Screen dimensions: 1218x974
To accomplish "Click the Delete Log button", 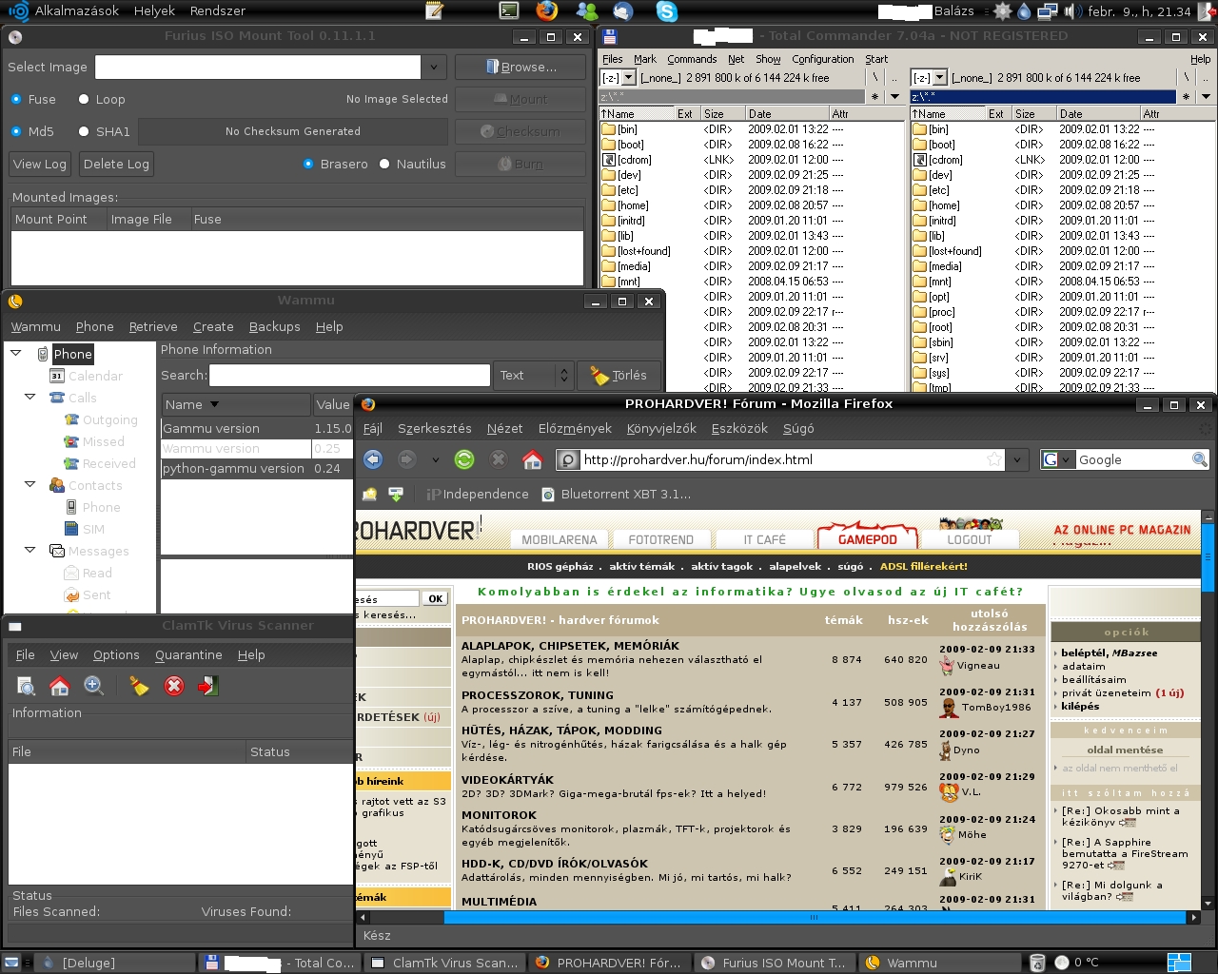I will tap(116, 165).
